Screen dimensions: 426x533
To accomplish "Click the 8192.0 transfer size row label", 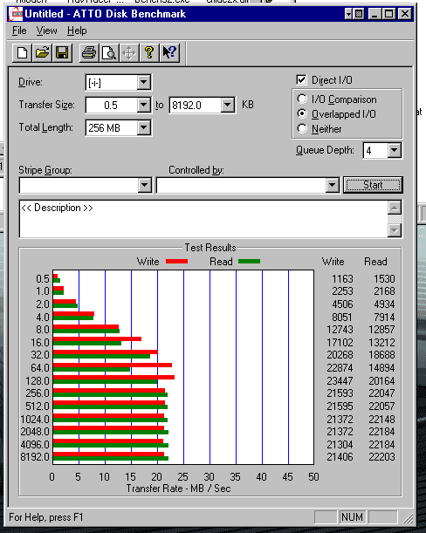I will click(35, 457).
